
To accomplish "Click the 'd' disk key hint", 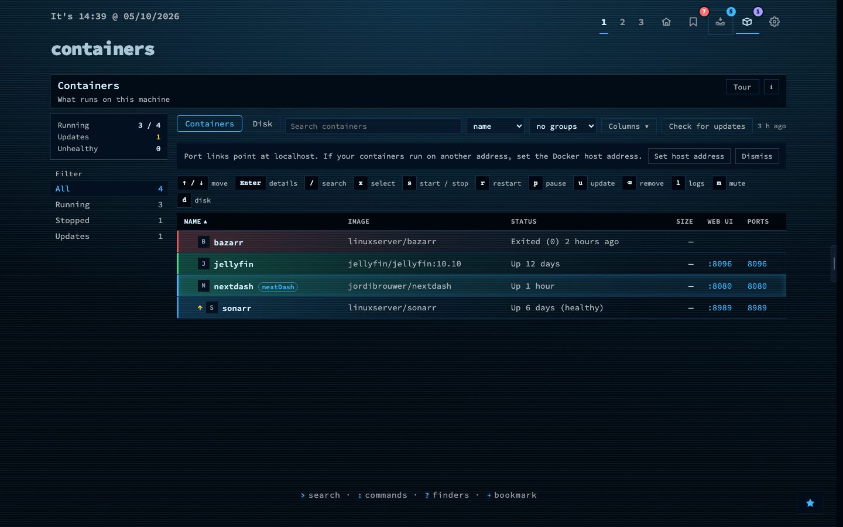I will [x=184, y=200].
